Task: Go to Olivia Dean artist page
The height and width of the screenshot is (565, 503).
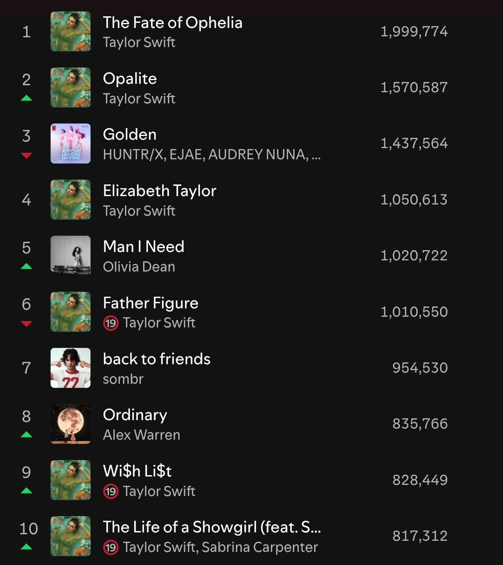Action: pos(139,267)
